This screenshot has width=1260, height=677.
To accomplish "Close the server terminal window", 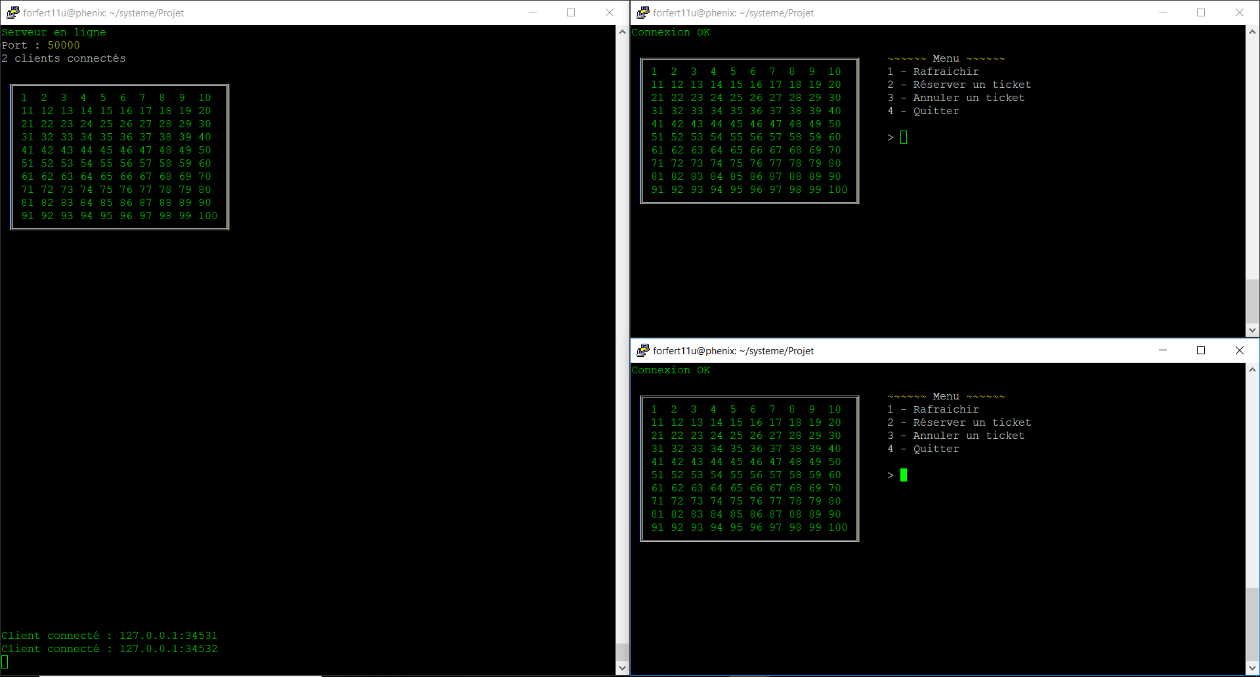I will pos(610,12).
